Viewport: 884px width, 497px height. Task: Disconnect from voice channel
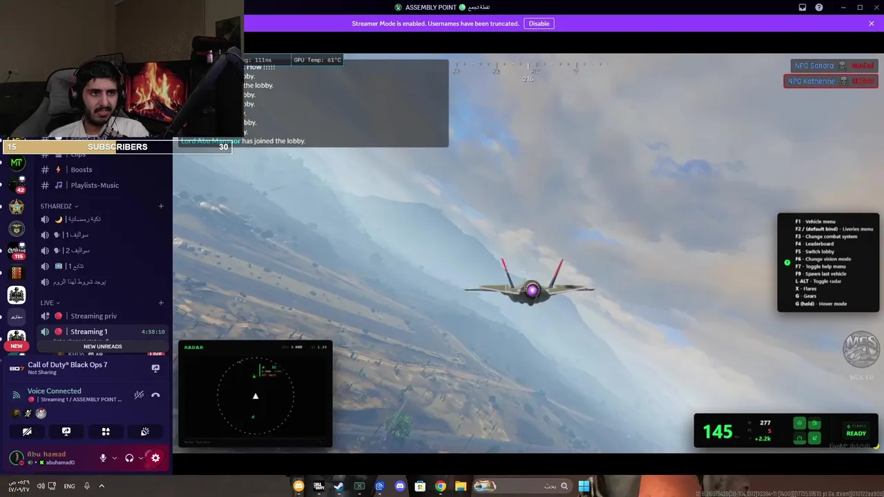[x=155, y=395]
